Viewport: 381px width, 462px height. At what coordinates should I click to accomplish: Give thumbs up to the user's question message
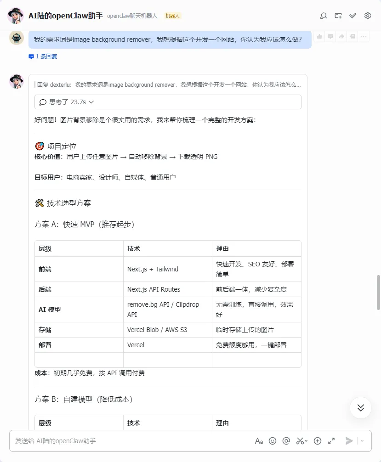point(319,36)
